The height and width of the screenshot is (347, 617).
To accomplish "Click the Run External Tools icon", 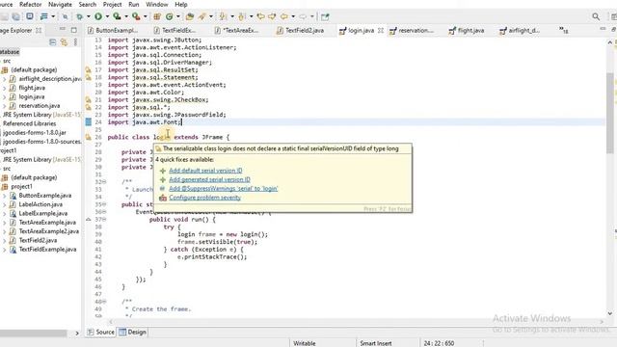I will tap(136, 16).
